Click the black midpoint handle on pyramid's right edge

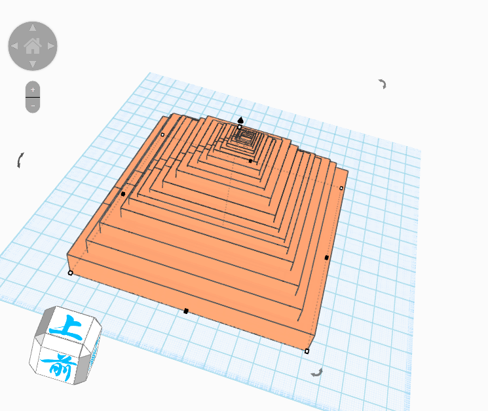tap(326, 258)
